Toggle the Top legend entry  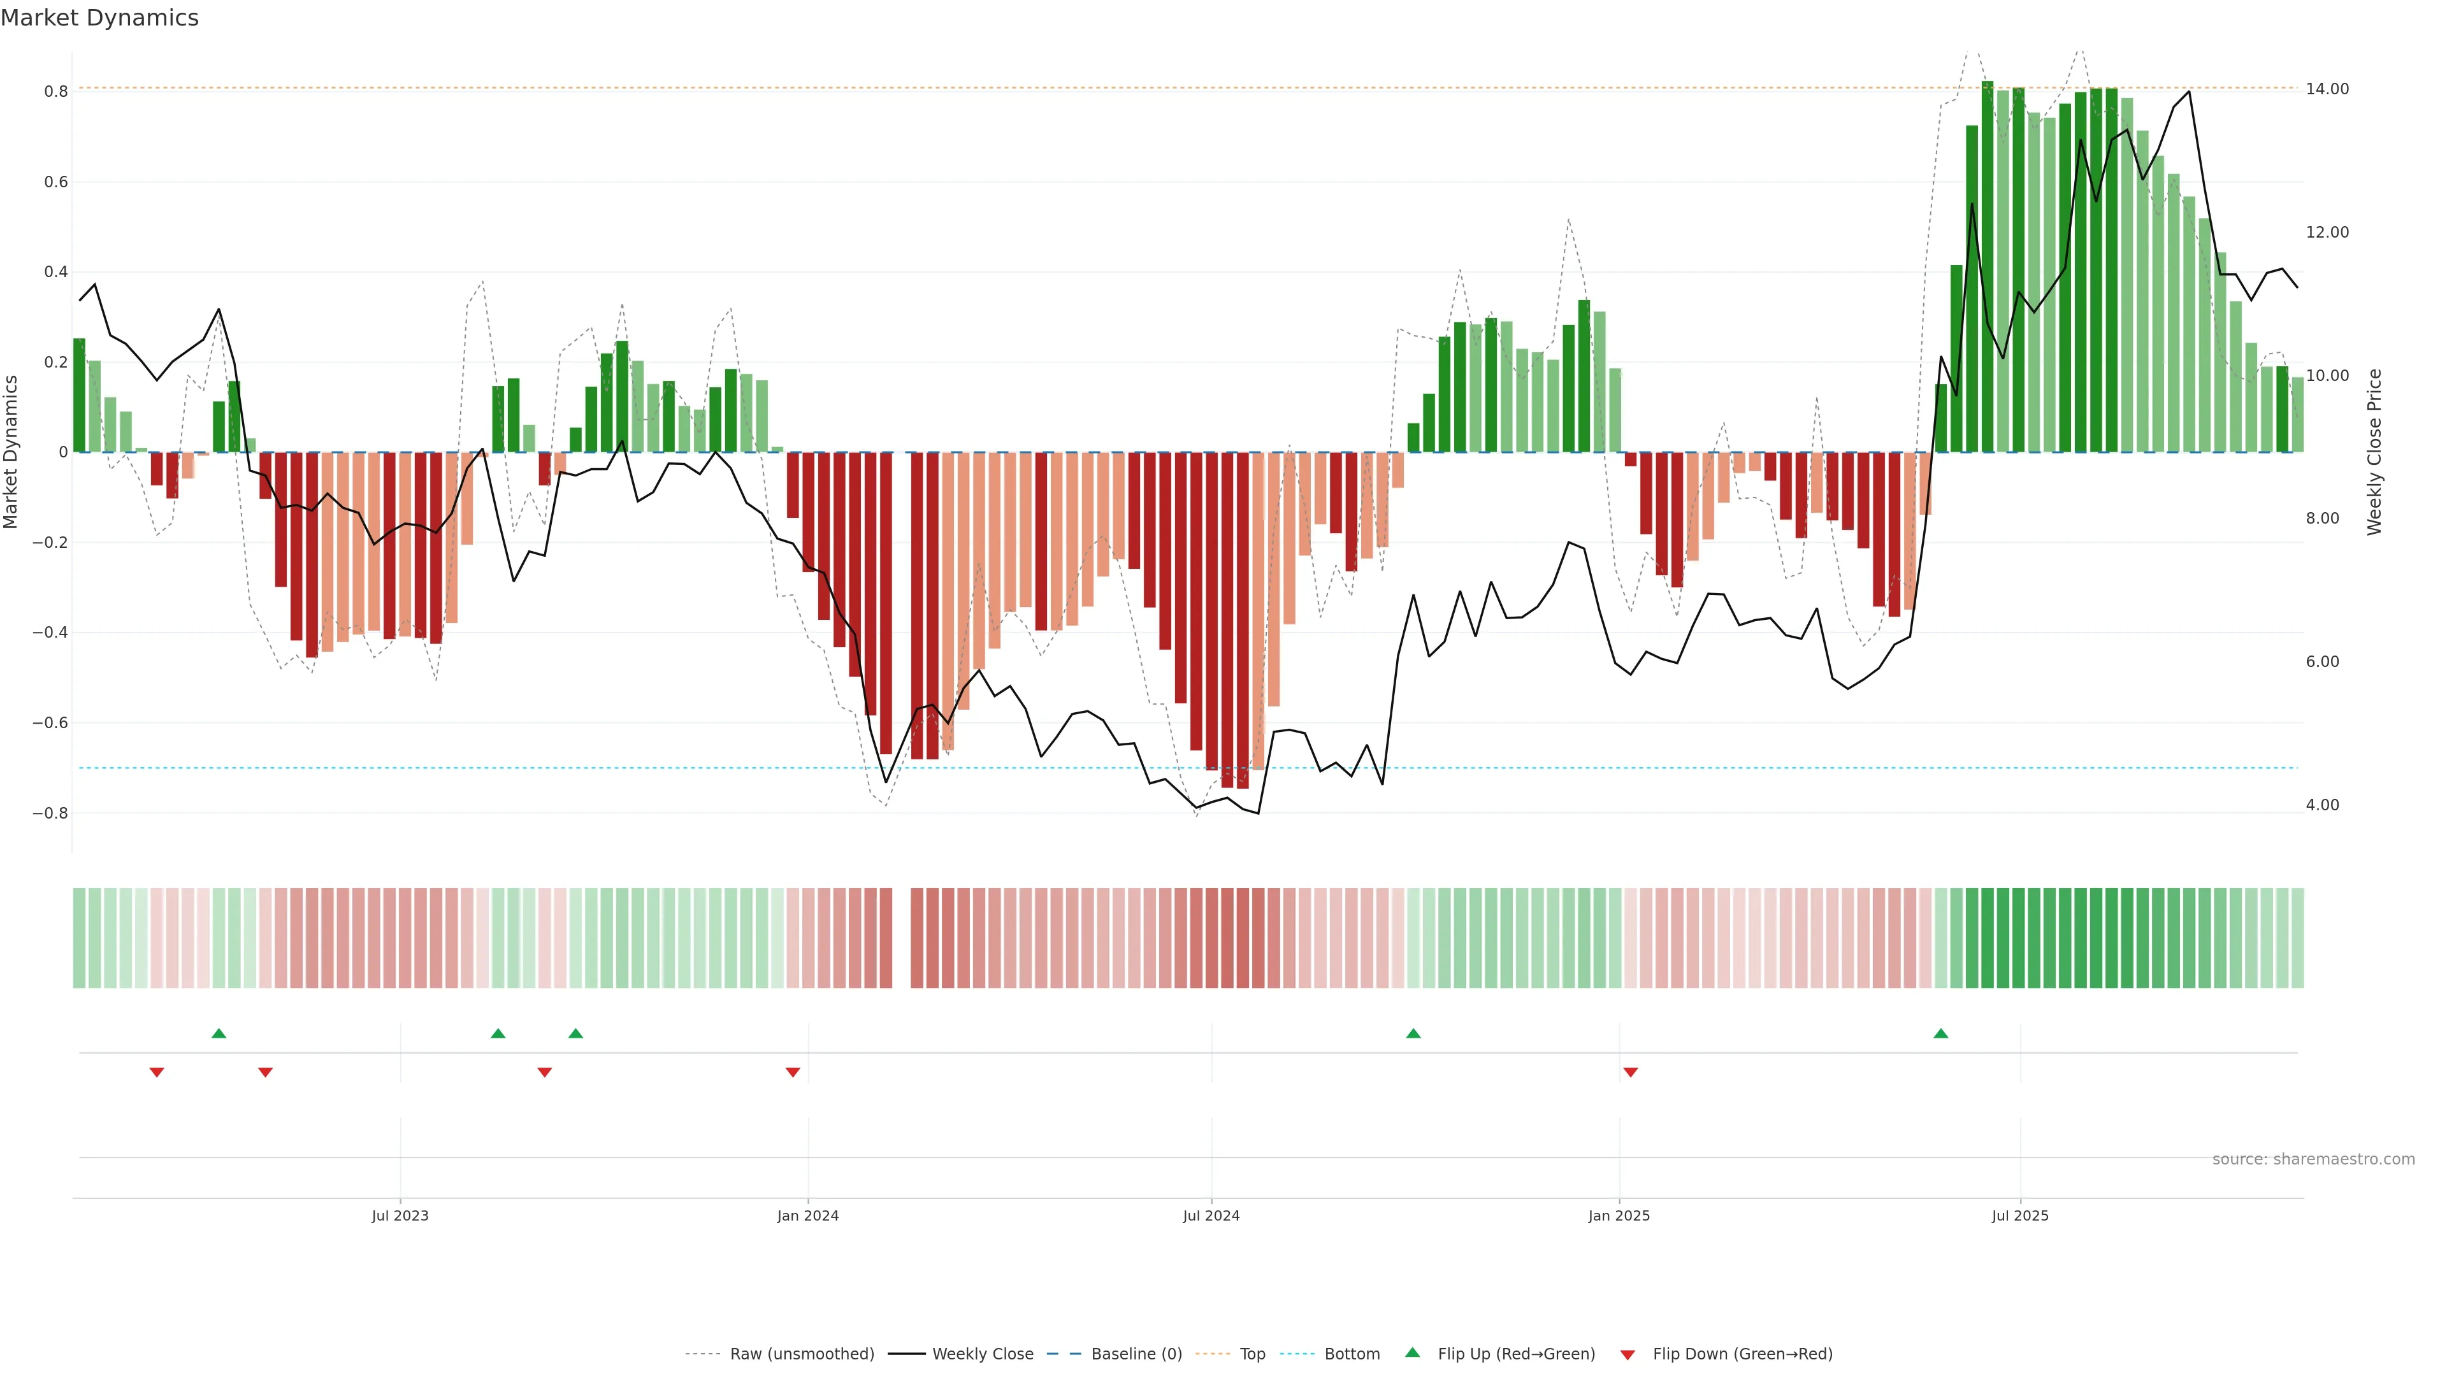1252,1354
